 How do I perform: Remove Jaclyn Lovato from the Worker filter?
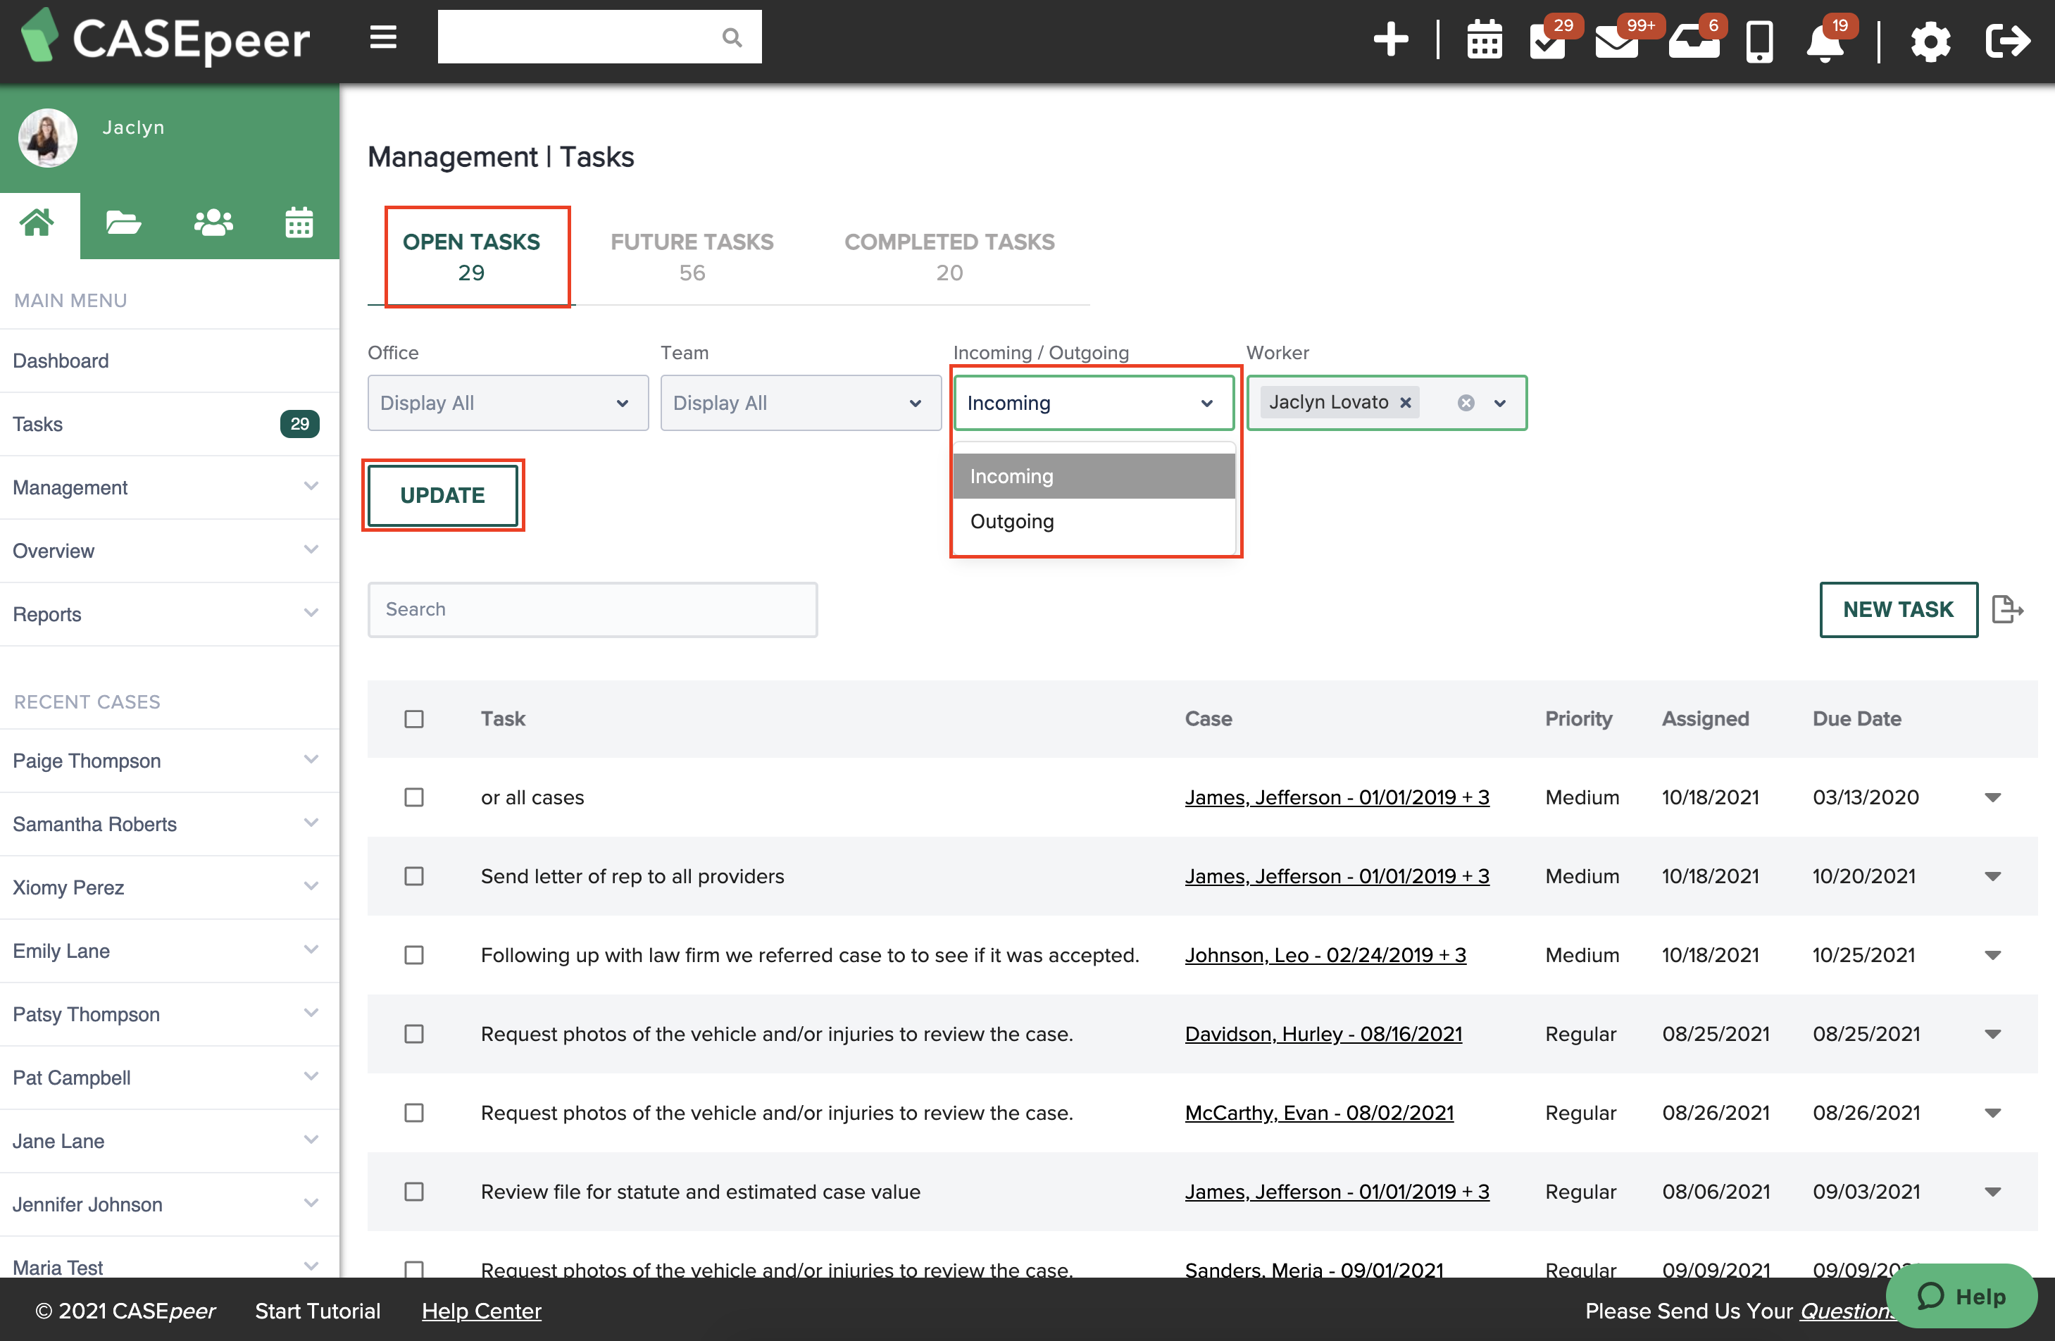[x=1405, y=401]
